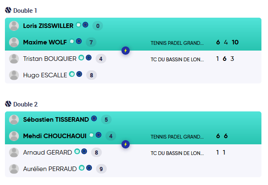Viewport: 268px width, 185px height.
Task: Open TC DU BASSIN DE LON club in Double 2
Action: coord(177,153)
